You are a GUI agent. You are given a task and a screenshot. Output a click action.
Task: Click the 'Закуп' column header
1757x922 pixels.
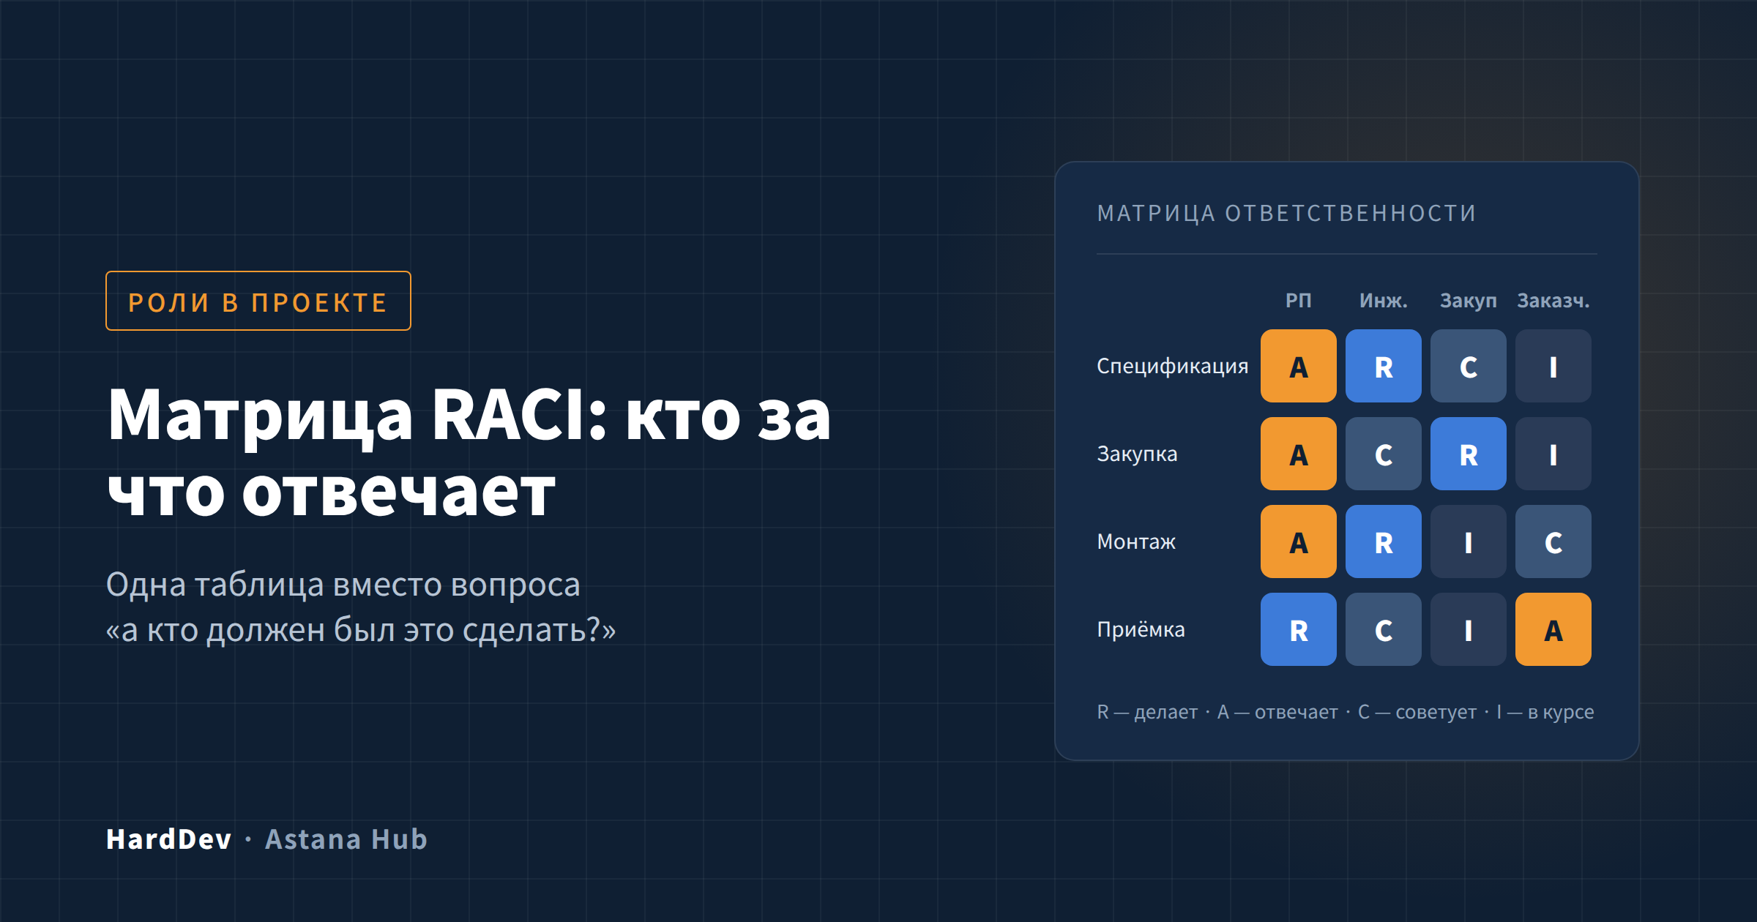point(1469,301)
